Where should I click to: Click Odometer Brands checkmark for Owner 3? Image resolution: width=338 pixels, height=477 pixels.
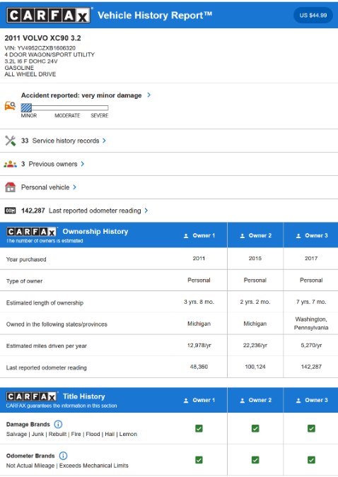tap(311, 459)
